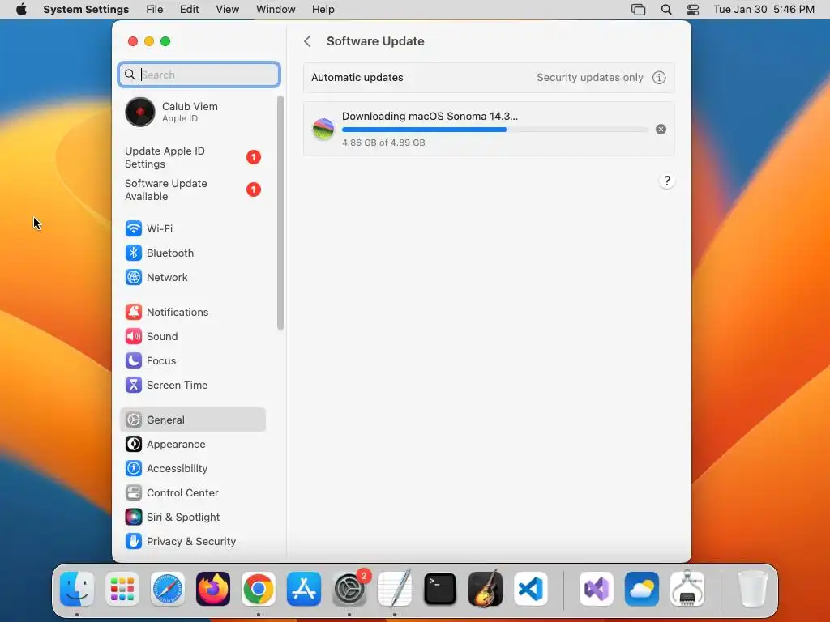Open Notifications settings
The height and width of the screenshot is (622, 830).
pos(193,312)
